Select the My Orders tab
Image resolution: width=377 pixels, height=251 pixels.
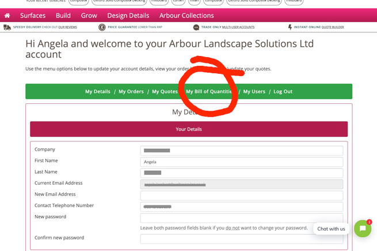point(131,92)
